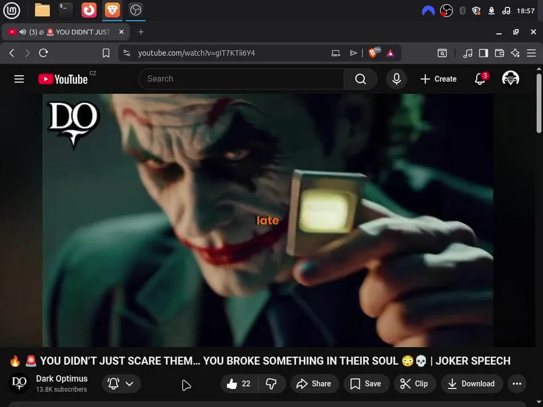Show calendar by clicking 18:57 clock
This screenshot has width=543, height=407.
[x=525, y=11]
